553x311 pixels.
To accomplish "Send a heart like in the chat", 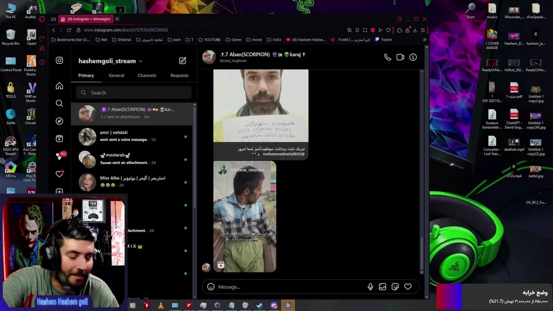I will (x=408, y=287).
